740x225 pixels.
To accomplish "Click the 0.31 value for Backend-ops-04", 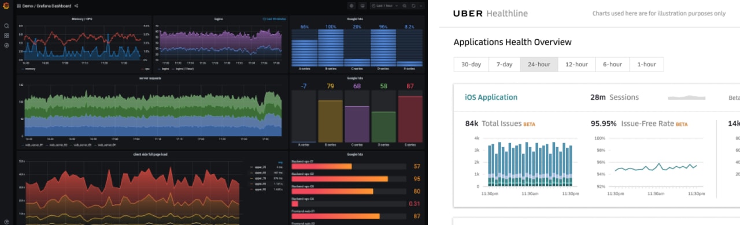I will tap(414, 204).
